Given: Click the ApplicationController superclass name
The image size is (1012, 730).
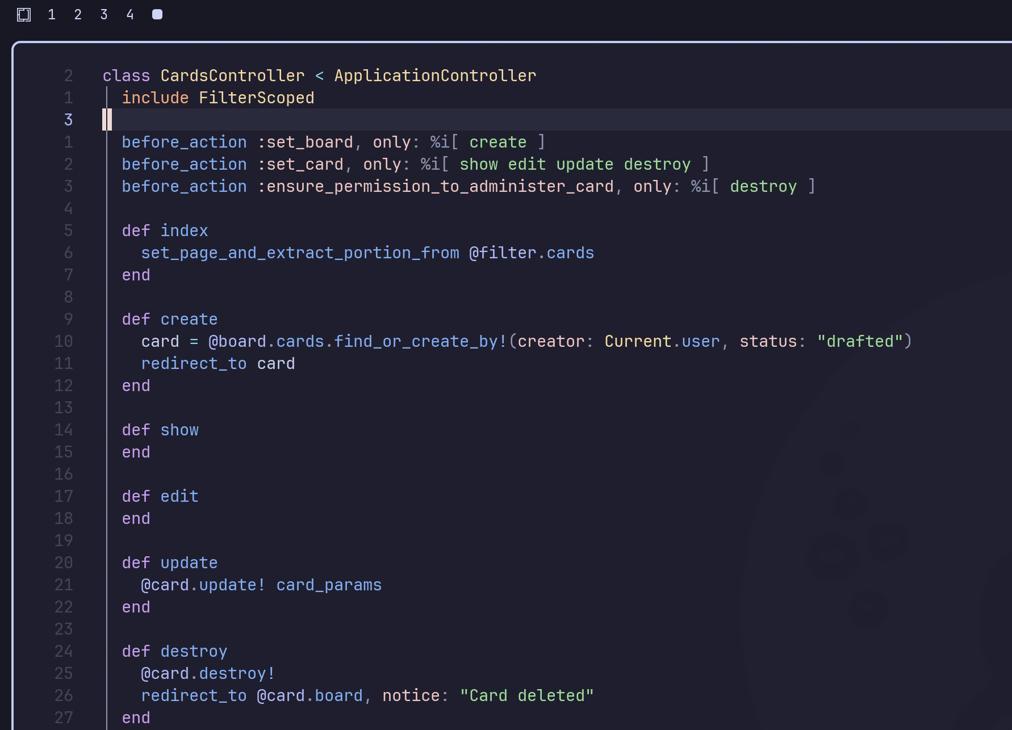Looking at the screenshot, I should pos(435,75).
